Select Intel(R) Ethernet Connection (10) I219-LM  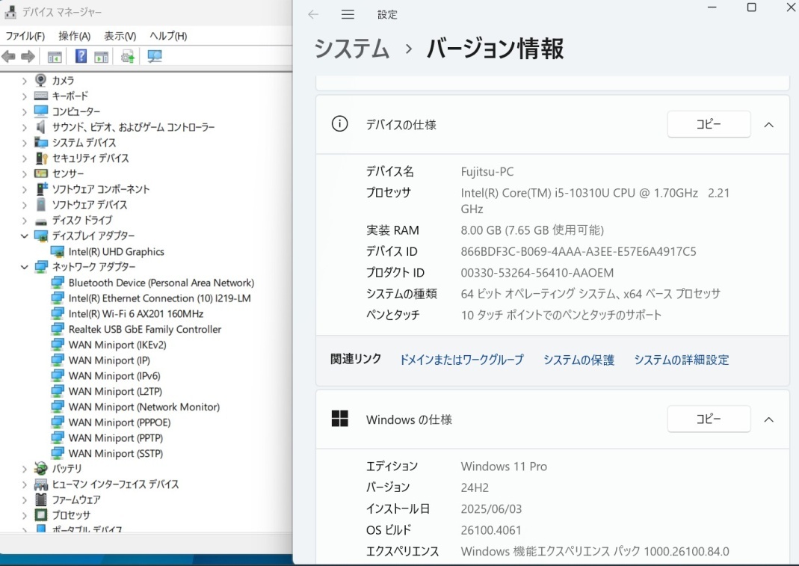click(x=159, y=298)
